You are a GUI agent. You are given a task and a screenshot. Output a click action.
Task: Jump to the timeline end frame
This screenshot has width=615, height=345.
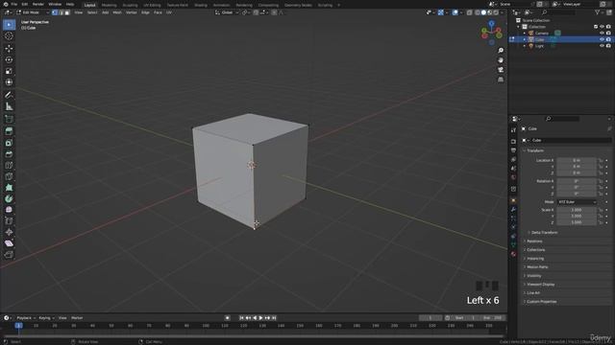[274, 318]
